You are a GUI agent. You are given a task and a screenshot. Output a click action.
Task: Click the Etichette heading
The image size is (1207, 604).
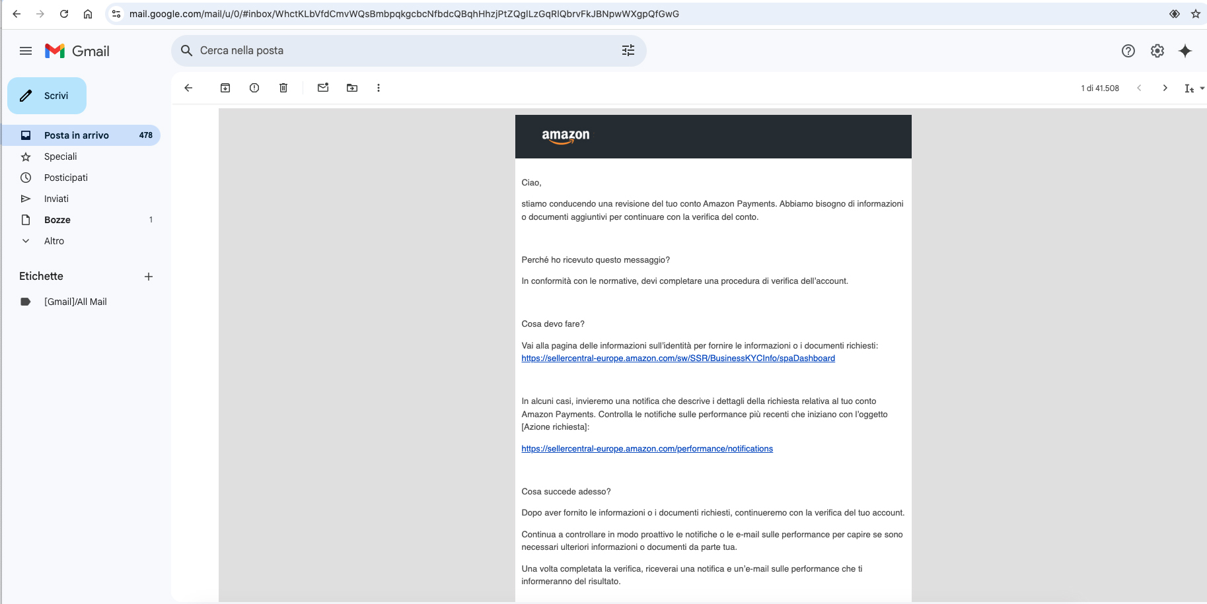click(41, 277)
